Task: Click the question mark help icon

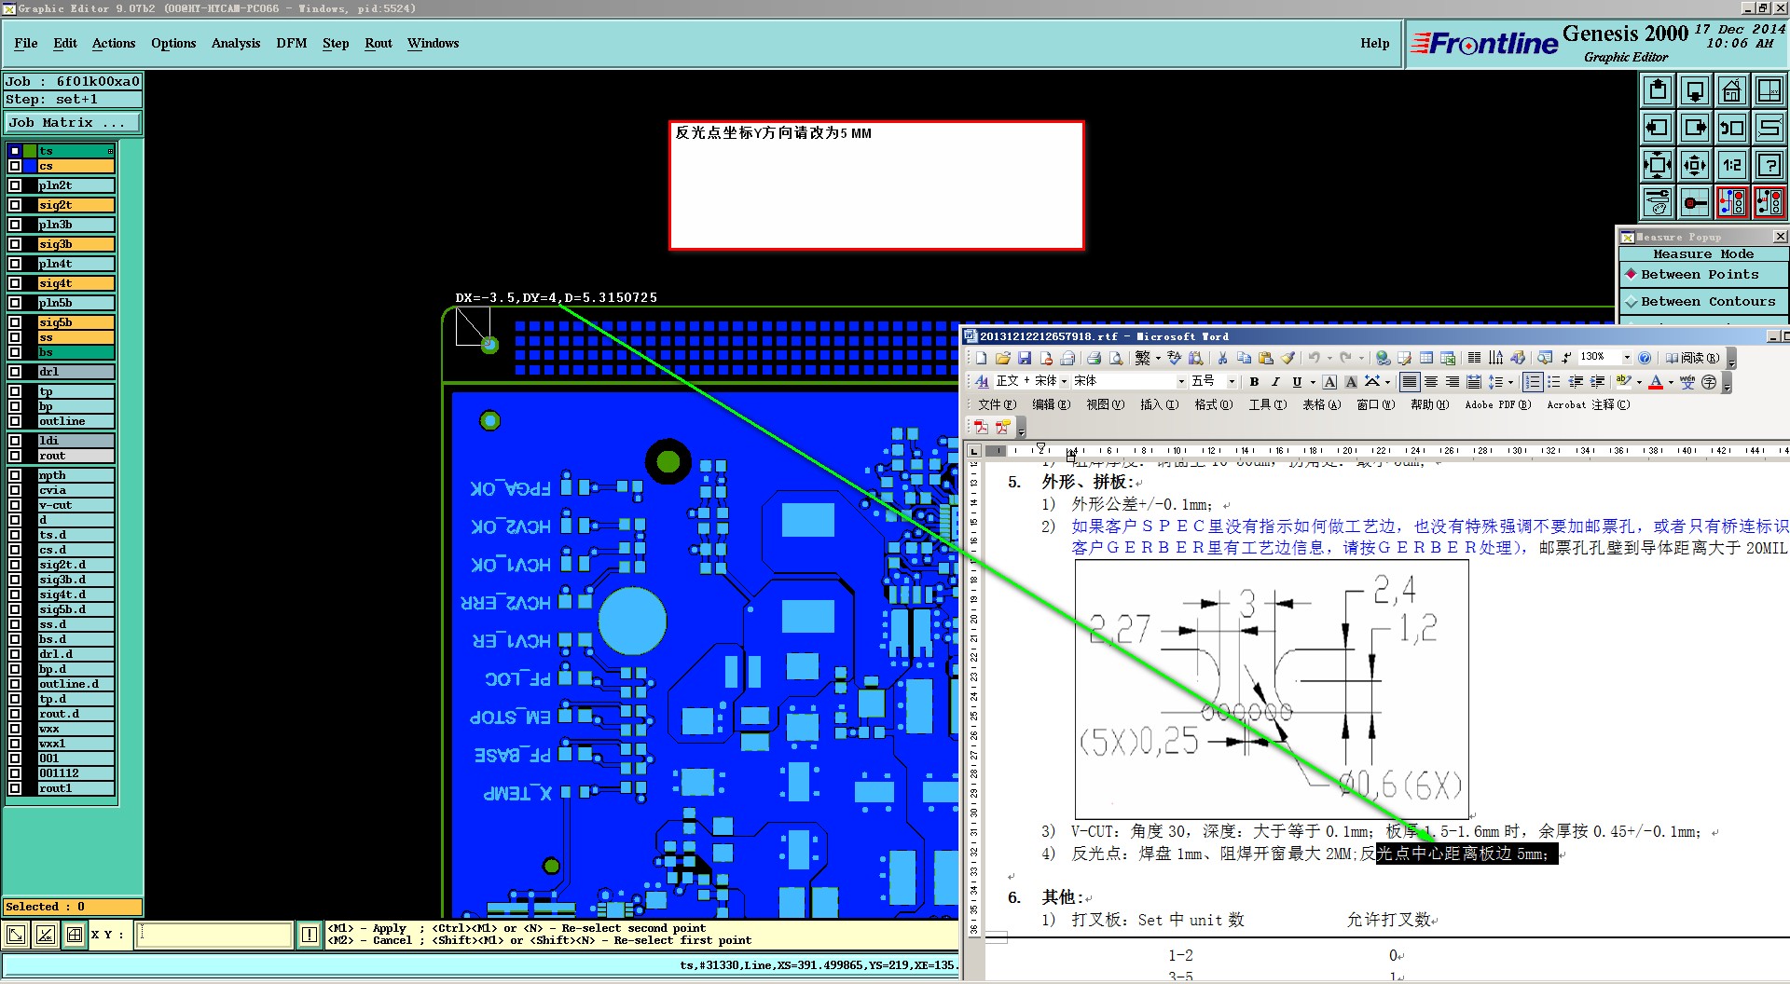Action: [x=1769, y=165]
